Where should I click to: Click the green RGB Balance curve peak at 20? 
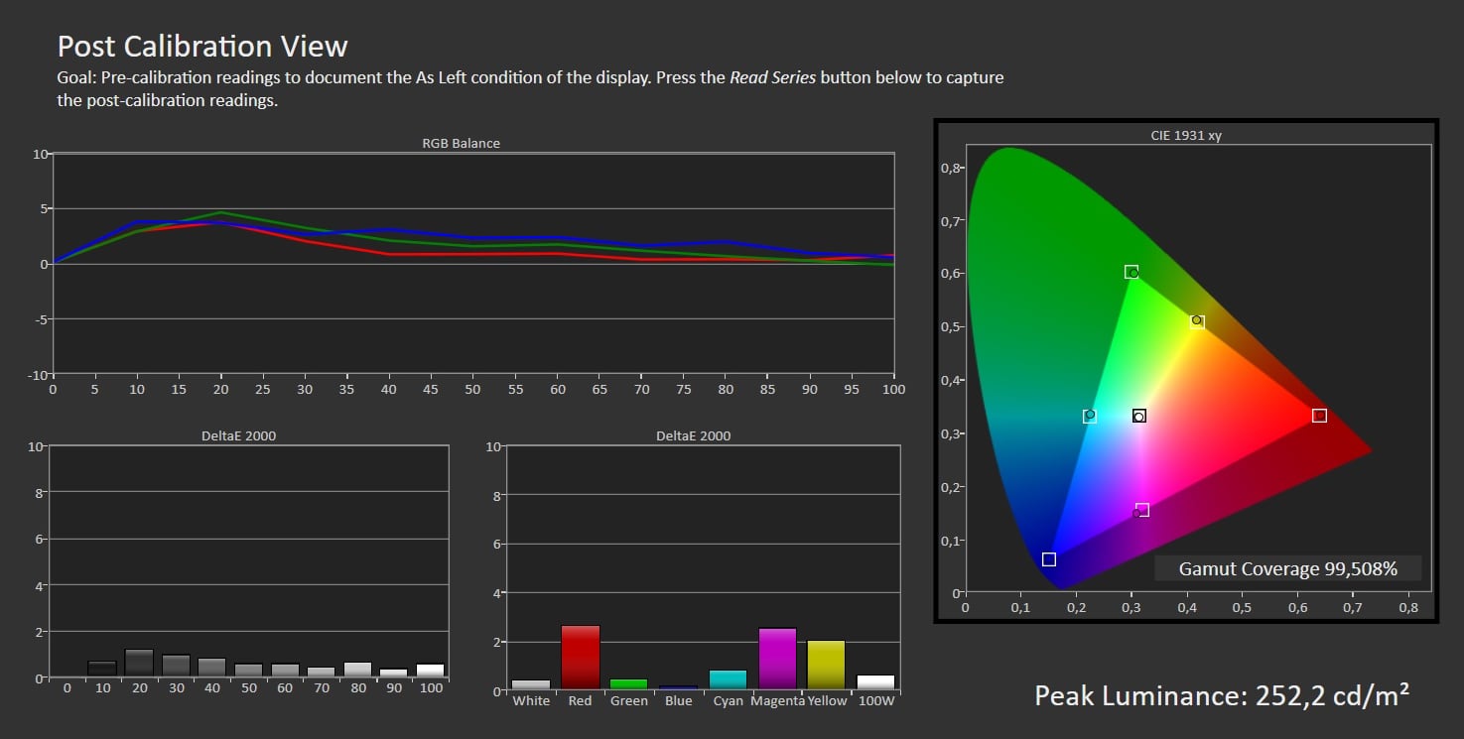220,212
